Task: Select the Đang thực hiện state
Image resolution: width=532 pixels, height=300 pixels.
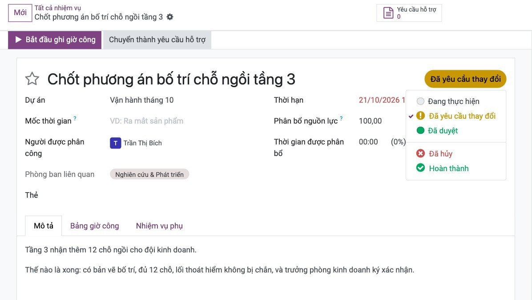Action: point(455,101)
